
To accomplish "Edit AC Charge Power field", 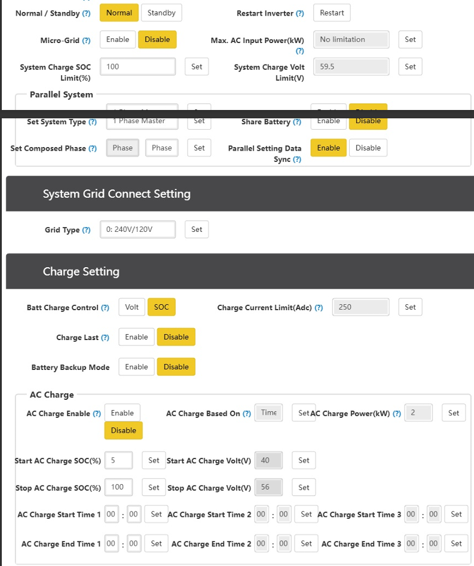I will click(x=418, y=412).
